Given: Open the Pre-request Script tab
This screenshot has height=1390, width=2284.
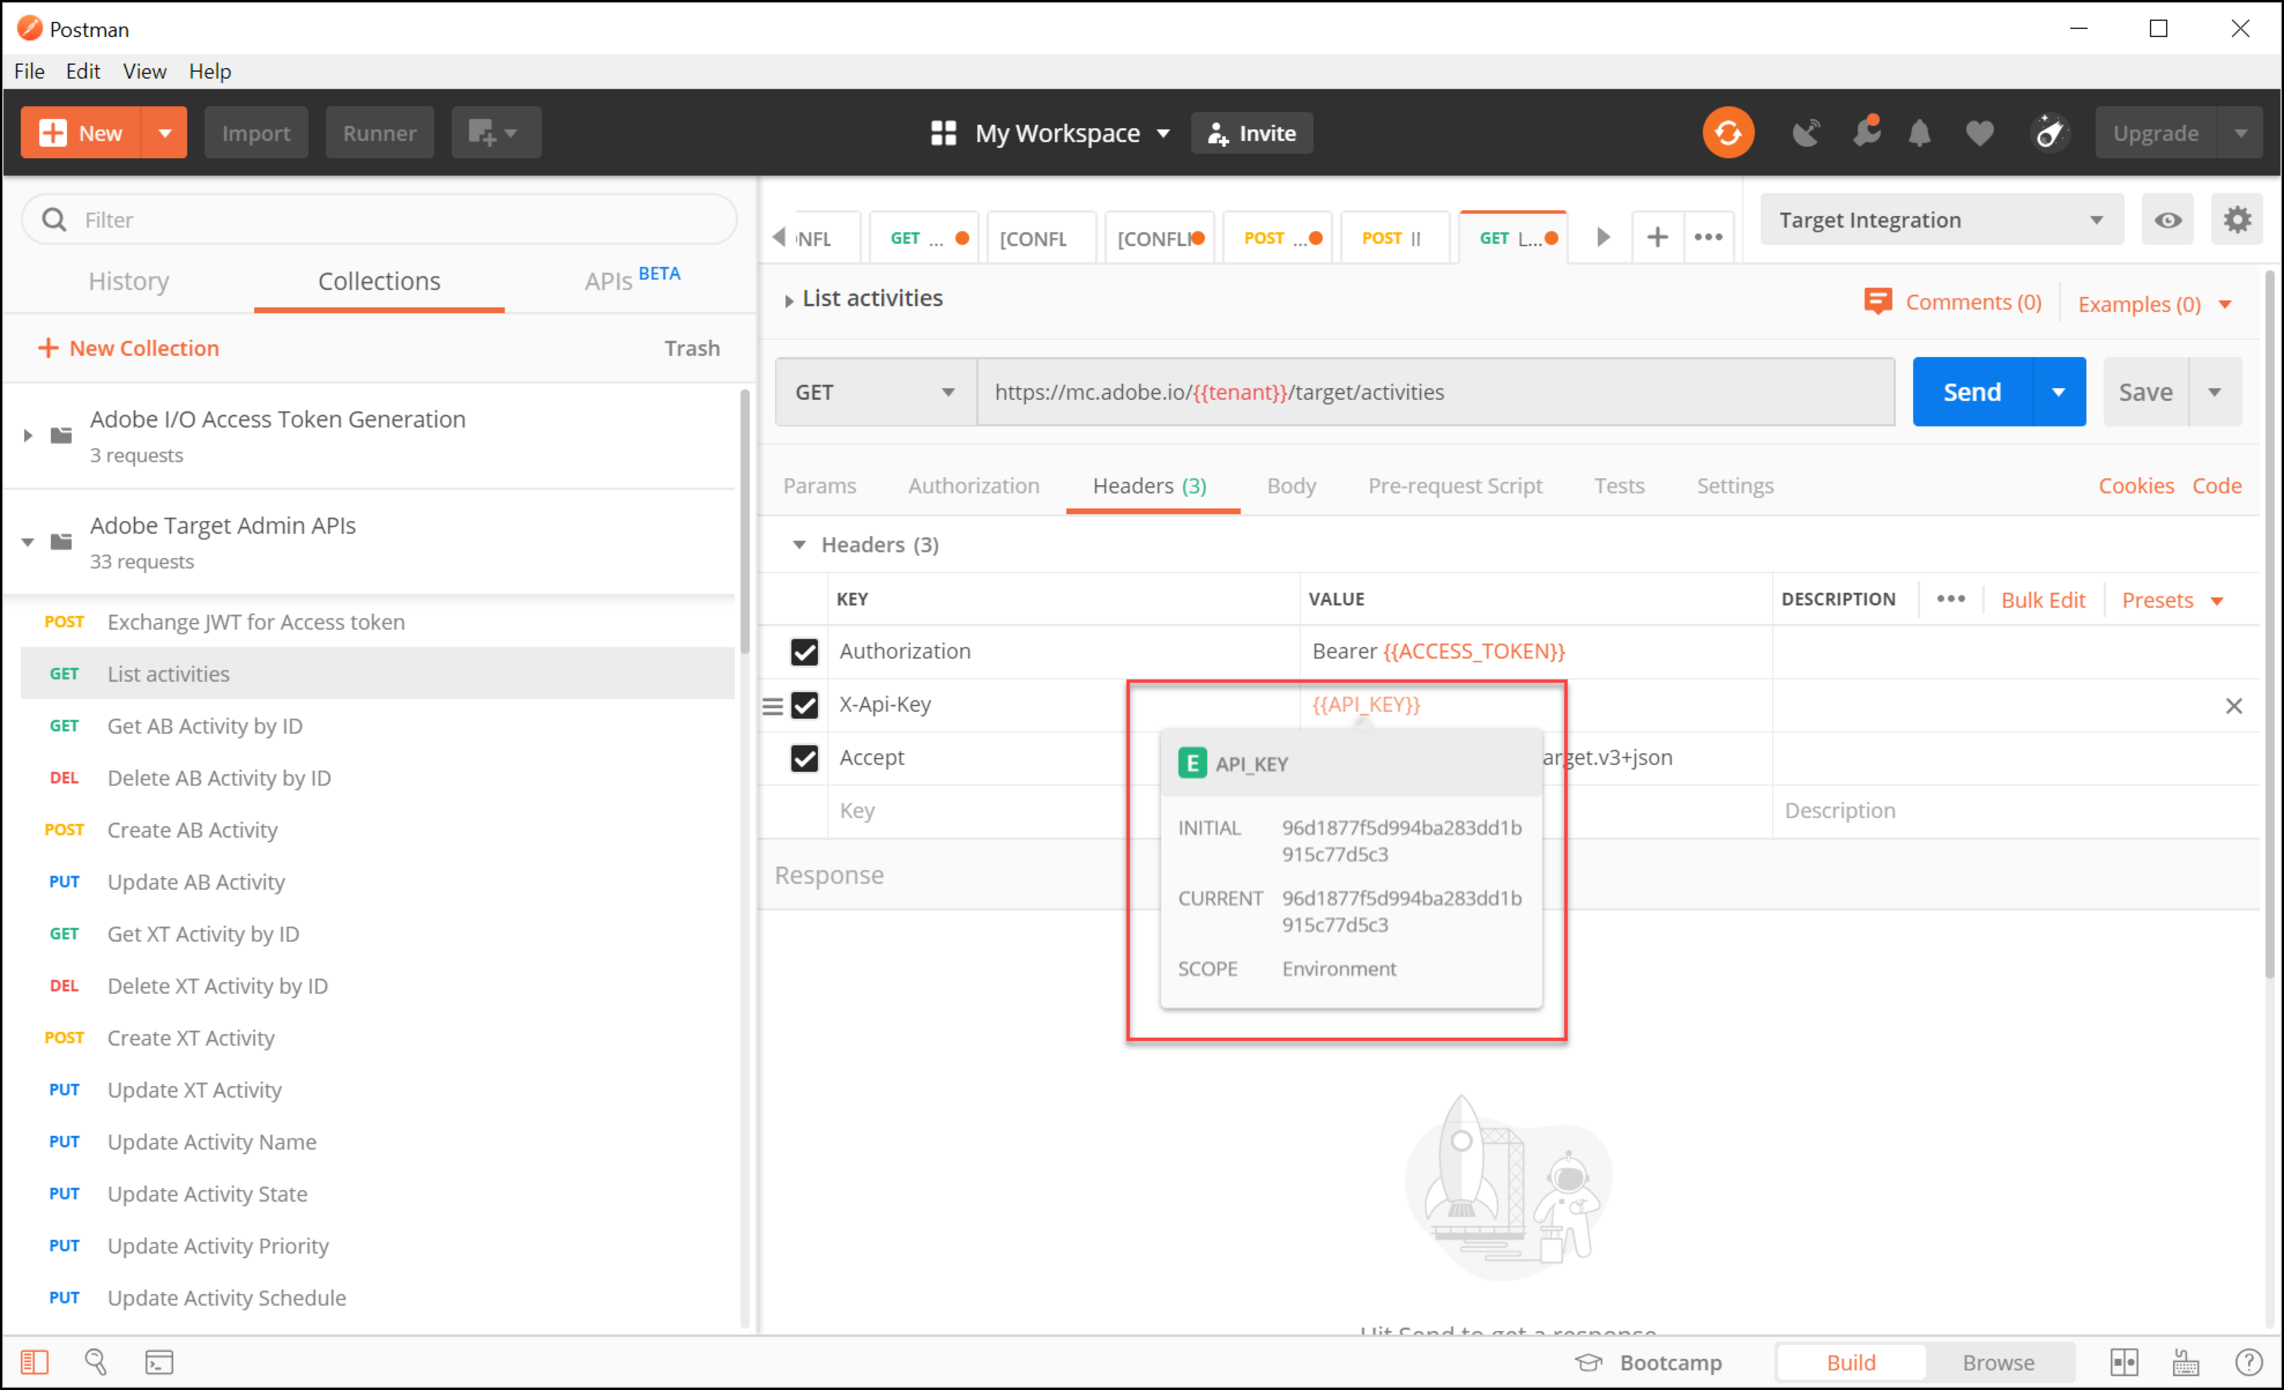Looking at the screenshot, I should click(x=1455, y=486).
